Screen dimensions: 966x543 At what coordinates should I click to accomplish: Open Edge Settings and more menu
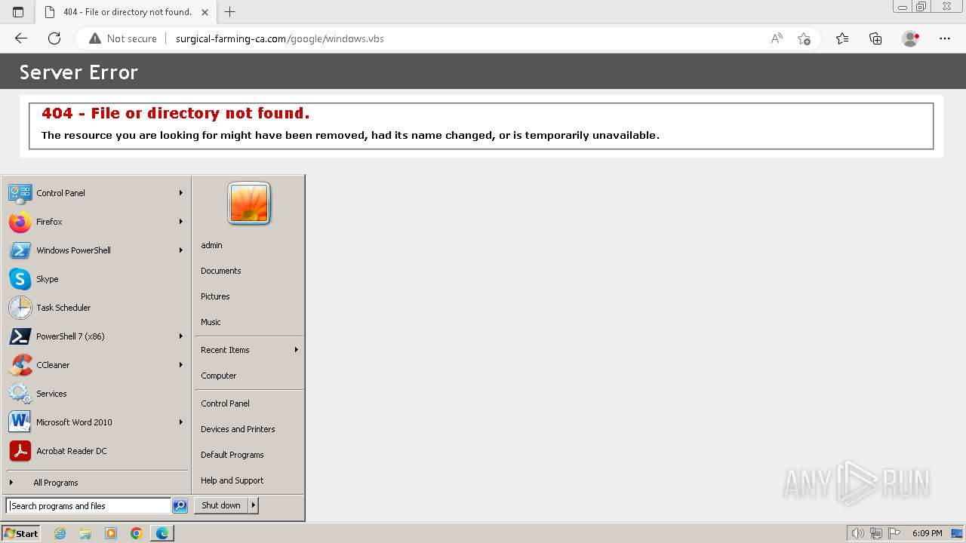coord(945,38)
